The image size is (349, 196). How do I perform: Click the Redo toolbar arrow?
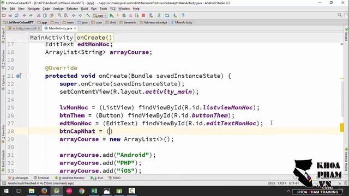pyautogui.click(x=31, y=15)
